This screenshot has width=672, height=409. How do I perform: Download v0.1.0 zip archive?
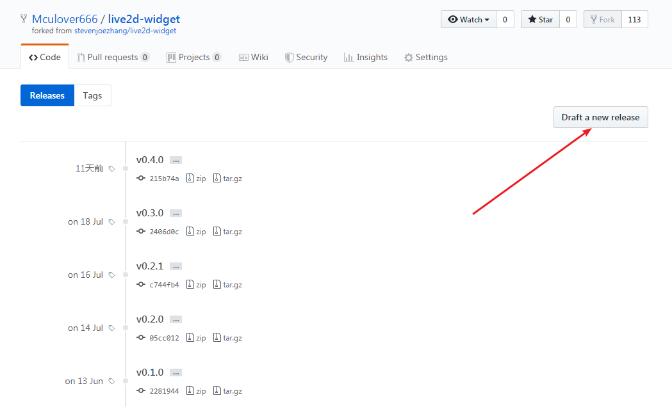click(x=196, y=390)
